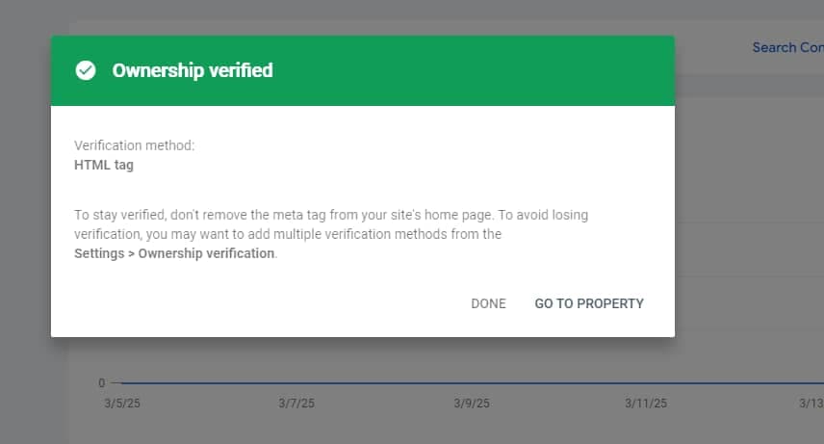The height and width of the screenshot is (444, 824).
Task: Click the blue chart baseline line
Action: pyautogui.click(x=472, y=383)
